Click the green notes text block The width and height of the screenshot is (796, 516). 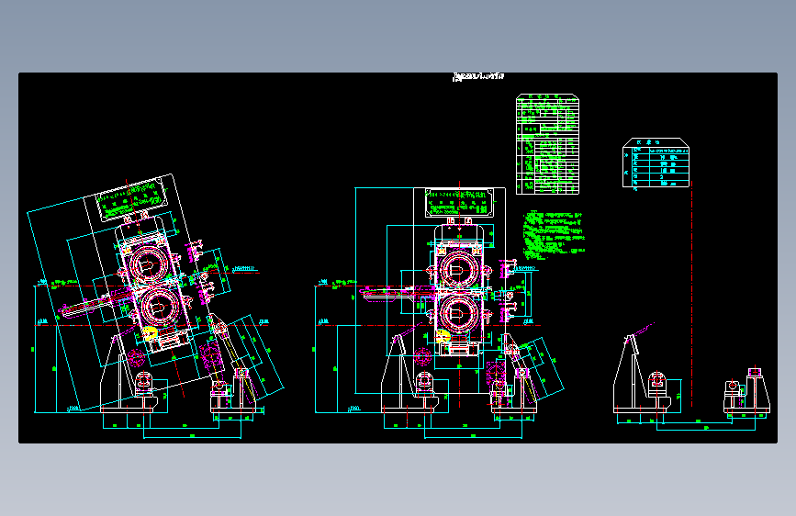[554, 235]
